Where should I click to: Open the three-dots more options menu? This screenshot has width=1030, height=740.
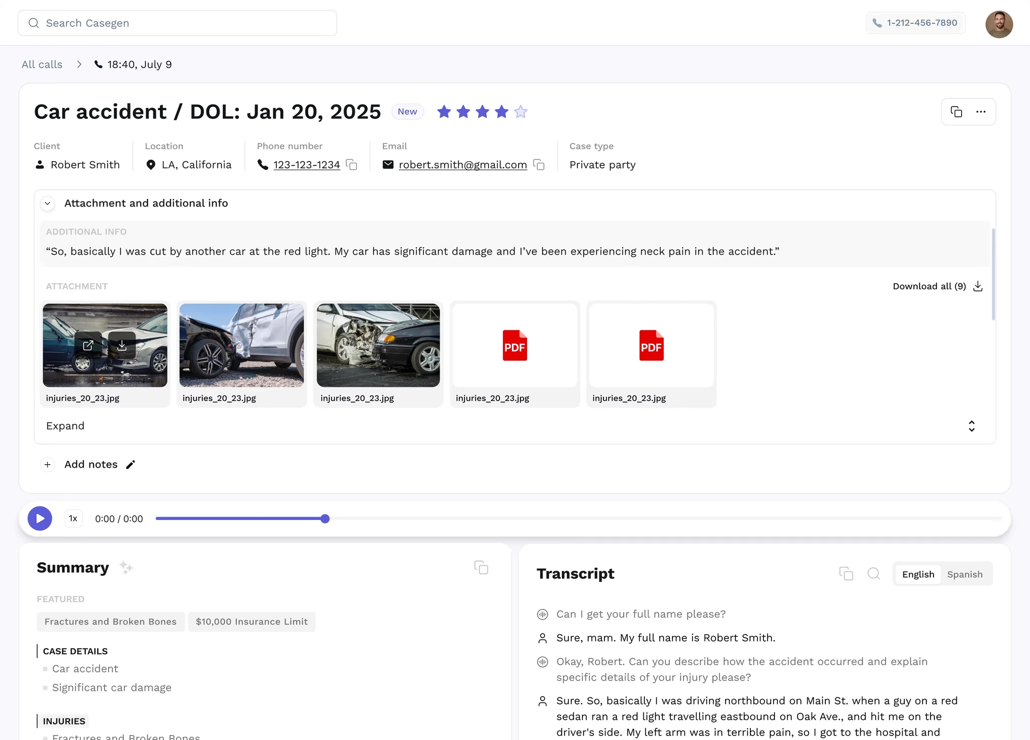[981, 112]
